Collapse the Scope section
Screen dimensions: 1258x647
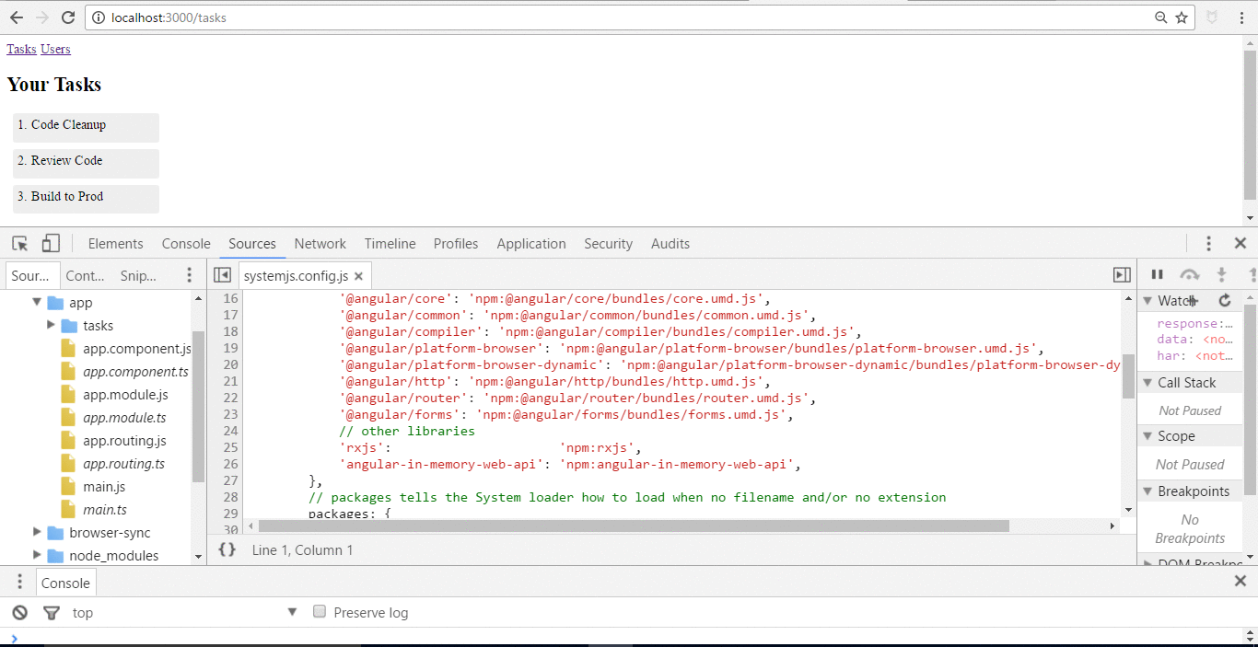pyautogui.click(x=1148, y=435)
